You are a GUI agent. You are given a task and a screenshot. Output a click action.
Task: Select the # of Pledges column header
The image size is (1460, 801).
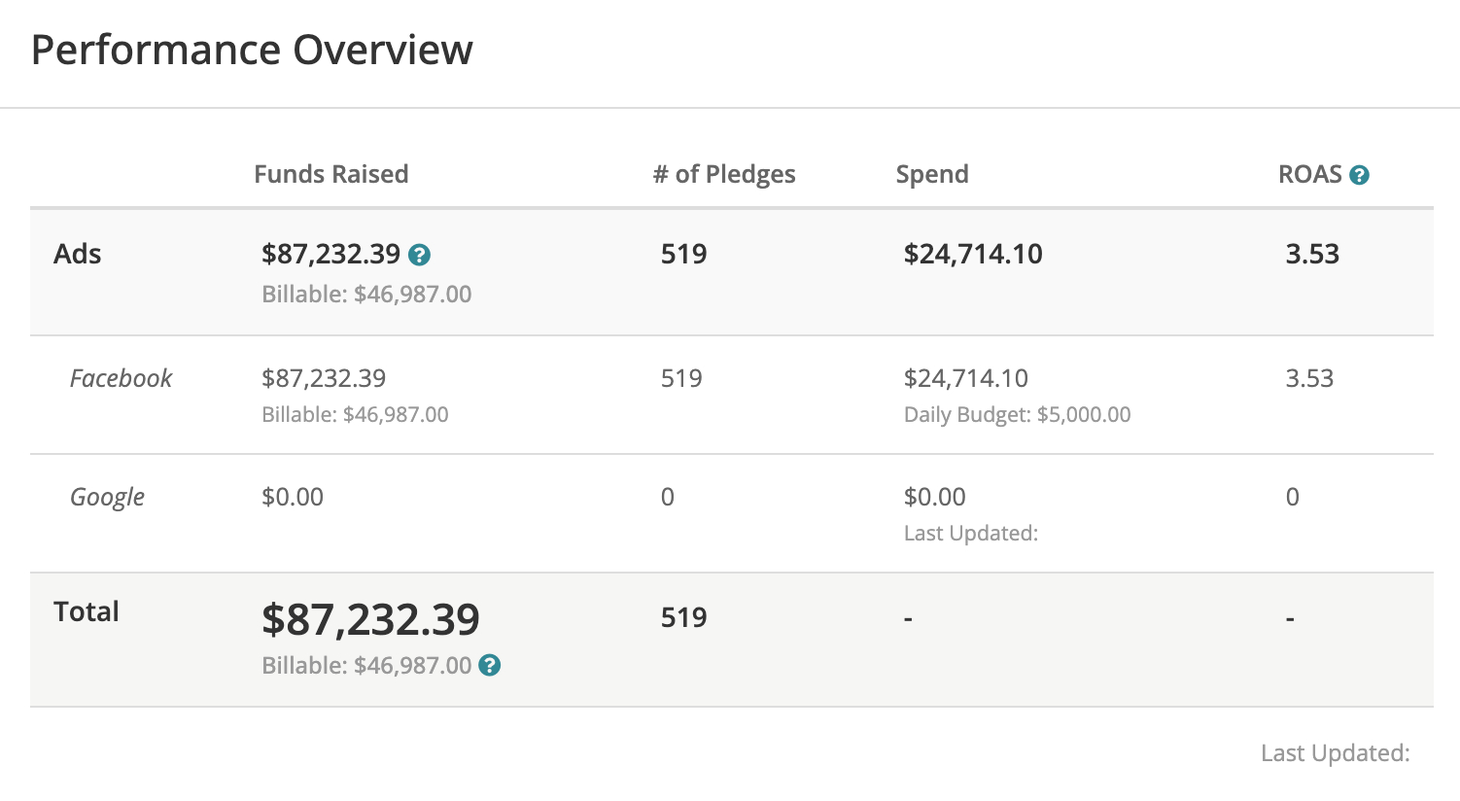(724, 174)
